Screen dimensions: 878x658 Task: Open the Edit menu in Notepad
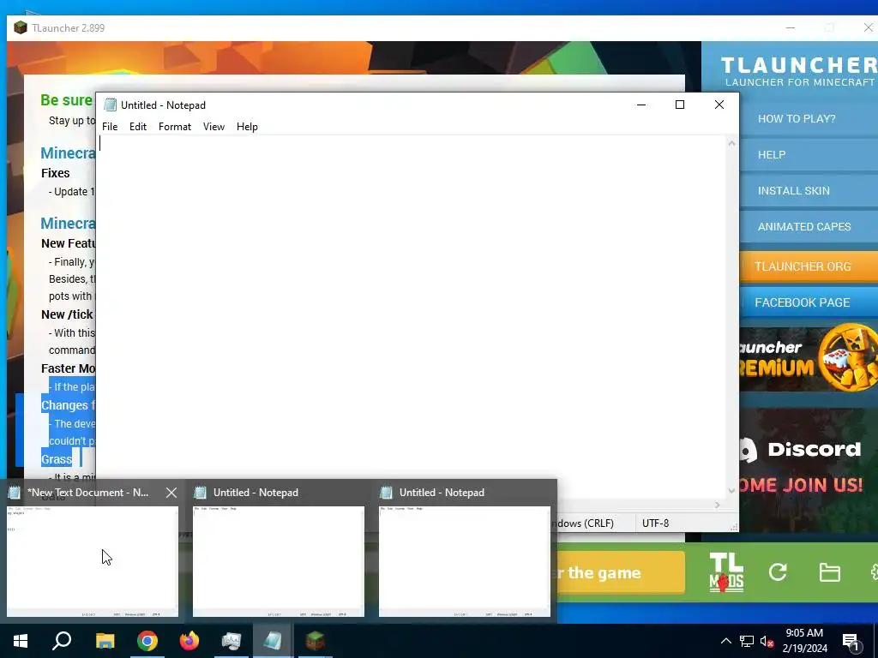tap(138, 127)
